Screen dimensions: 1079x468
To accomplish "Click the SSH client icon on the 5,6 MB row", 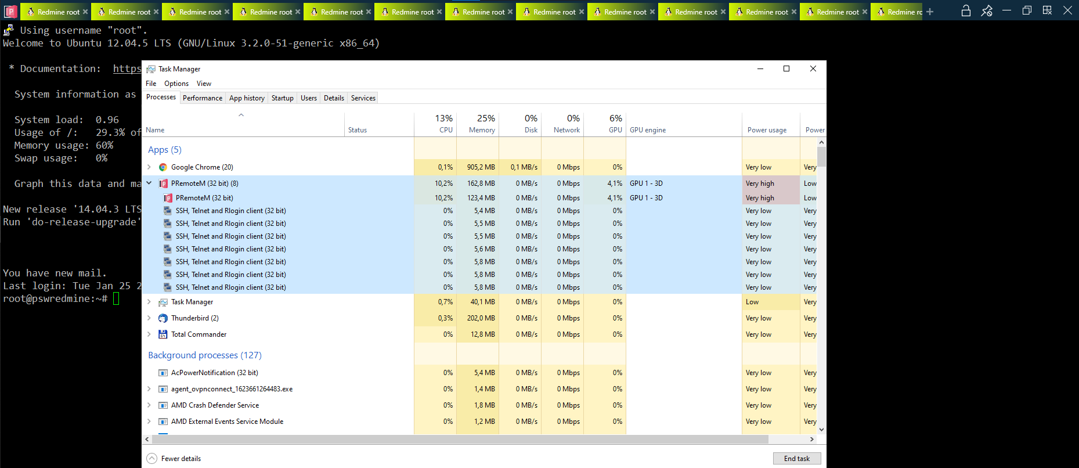I will pyautogui.click(x=168, y=249).
